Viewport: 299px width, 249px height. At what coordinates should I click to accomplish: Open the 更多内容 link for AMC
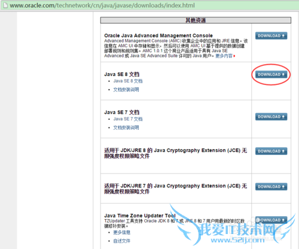224,56
